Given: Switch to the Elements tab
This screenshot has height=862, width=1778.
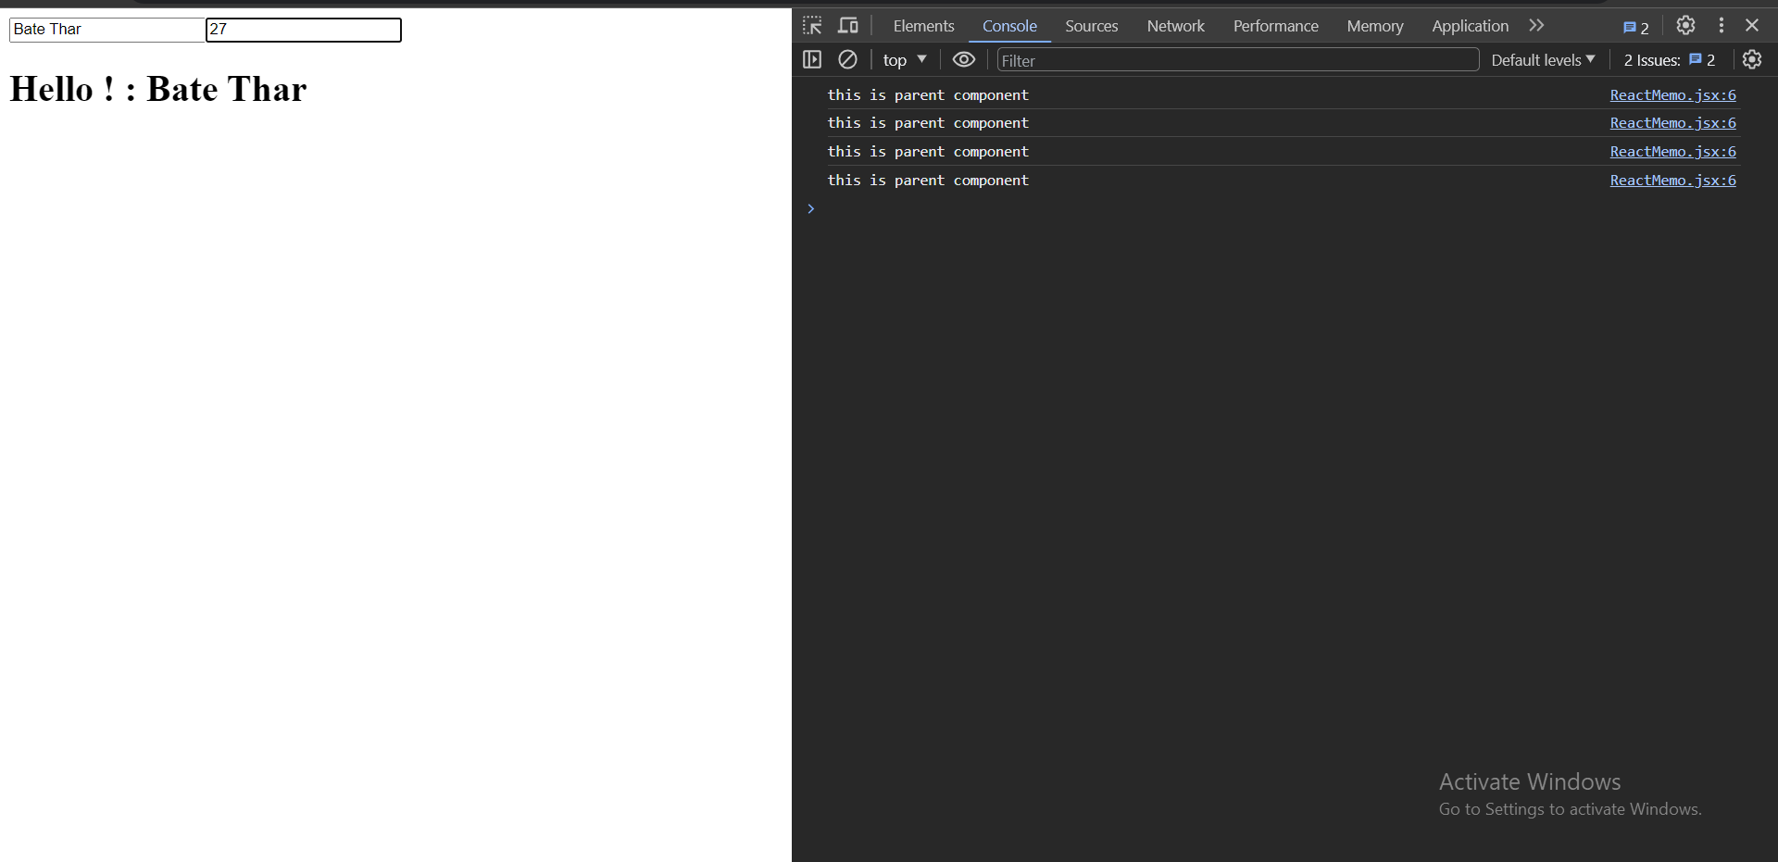Looking at the screenshot, I should pyautogui.click(x=923, y=26).
